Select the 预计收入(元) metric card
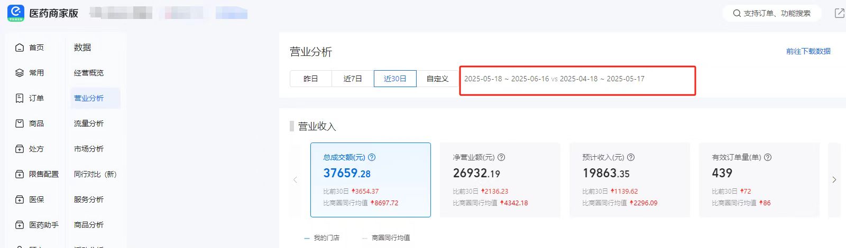The height and width of the screenshot is (248, 846). tap(629, 179)
